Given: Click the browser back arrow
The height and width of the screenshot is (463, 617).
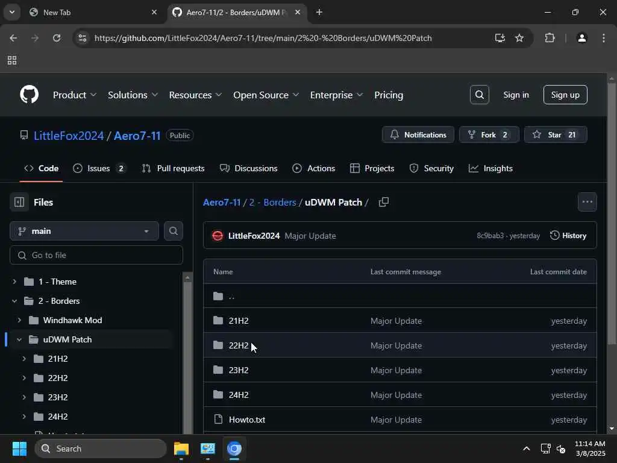Looking at the screenshot, I should (x=13, y=38).
